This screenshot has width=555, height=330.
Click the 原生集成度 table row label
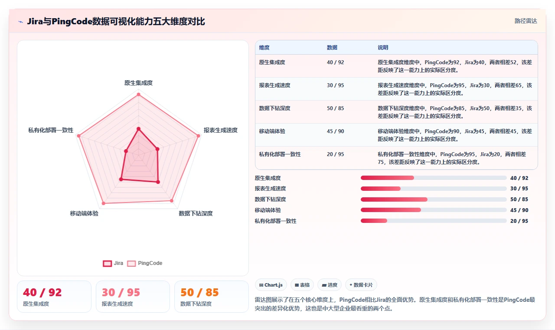click(272, 62)
